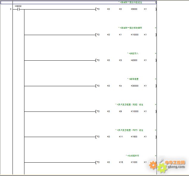189x176 pixels.
Task: Click the K1000 operand value
Action: [x=134, y=162]
